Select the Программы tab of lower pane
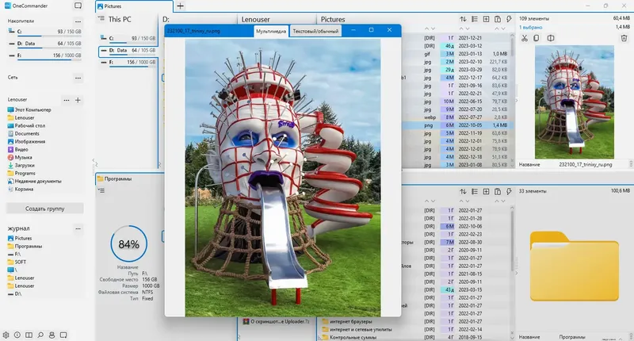Screen dimensions: 634x341 pyautogui.click(x=117, y=178)
